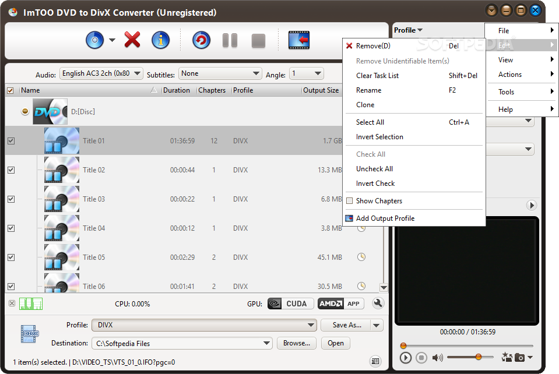Mute the preview with speaker icon
This screenshot has height=374, width=559.
pyautogui.click(x=437, y=357)
